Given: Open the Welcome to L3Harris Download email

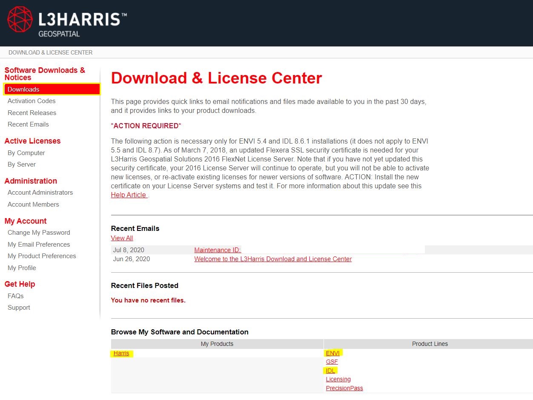Looking at the screenshot, I should (273, 259).
